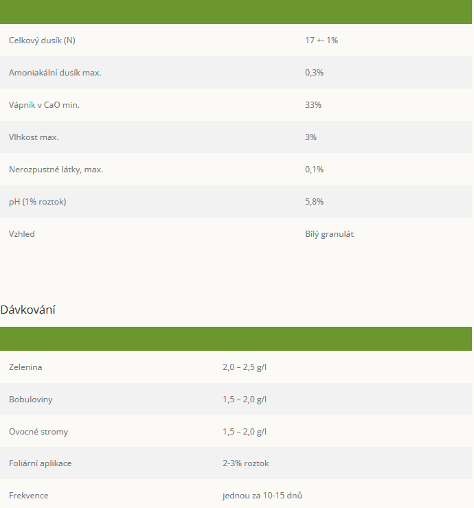
Task: Select the '5,8%' pH value
Action: pos(314,202)
